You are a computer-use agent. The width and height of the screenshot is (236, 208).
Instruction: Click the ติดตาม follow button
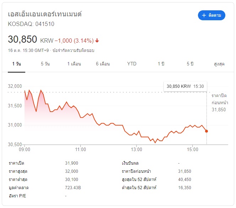[211, 15]
